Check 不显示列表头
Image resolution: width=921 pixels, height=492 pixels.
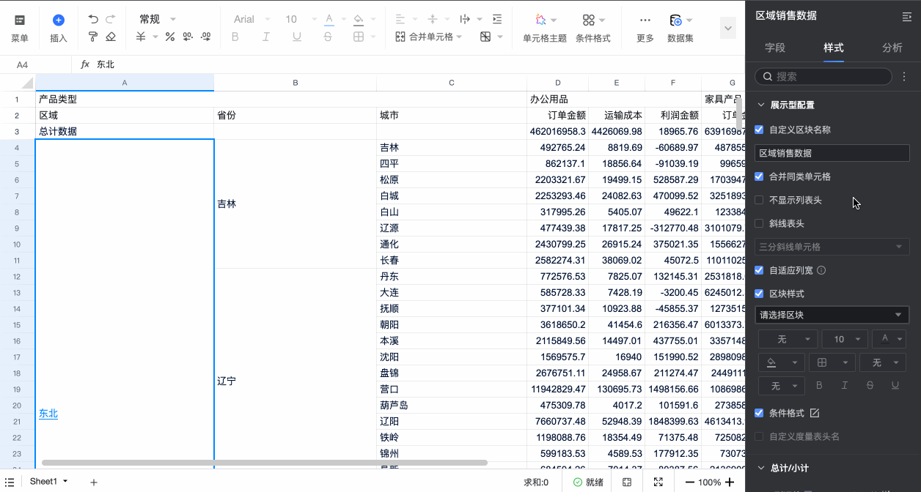click(759, 200)
